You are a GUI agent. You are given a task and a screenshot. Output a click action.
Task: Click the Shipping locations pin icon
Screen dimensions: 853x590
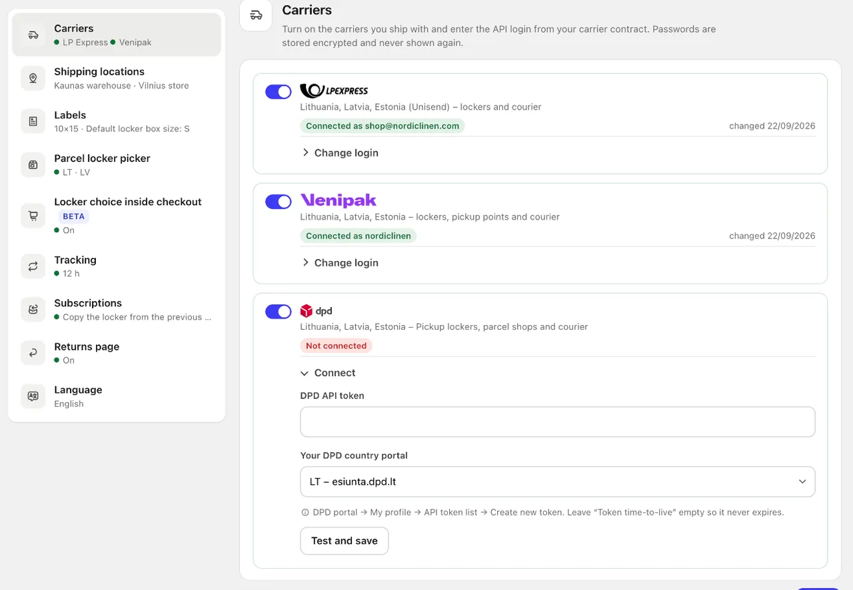click(33, 78)
